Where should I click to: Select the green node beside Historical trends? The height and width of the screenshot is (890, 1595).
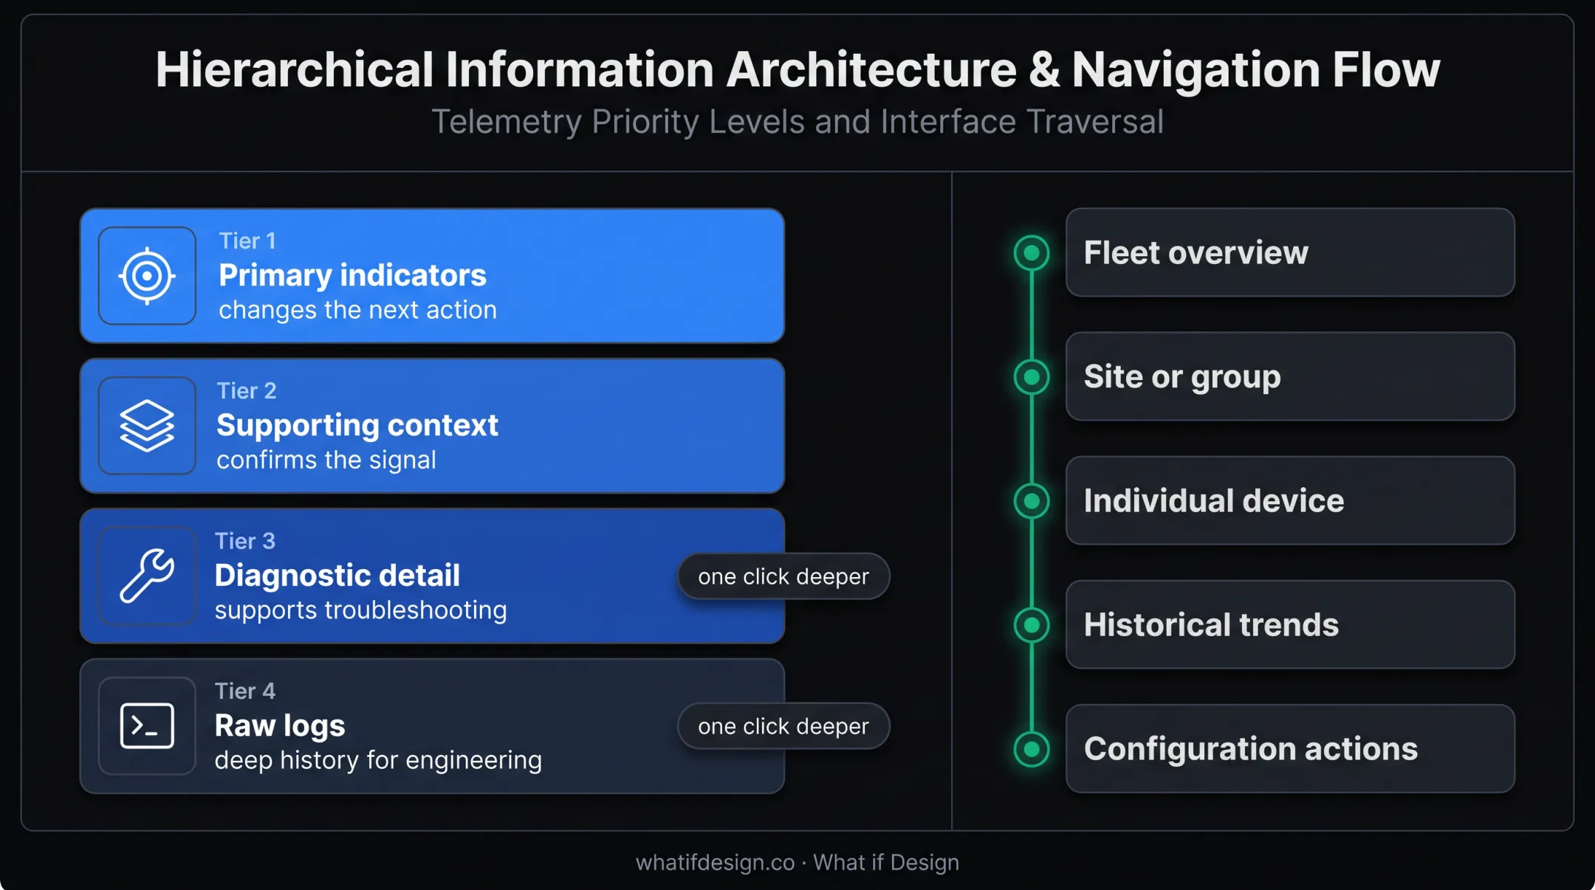(1032, 625)
